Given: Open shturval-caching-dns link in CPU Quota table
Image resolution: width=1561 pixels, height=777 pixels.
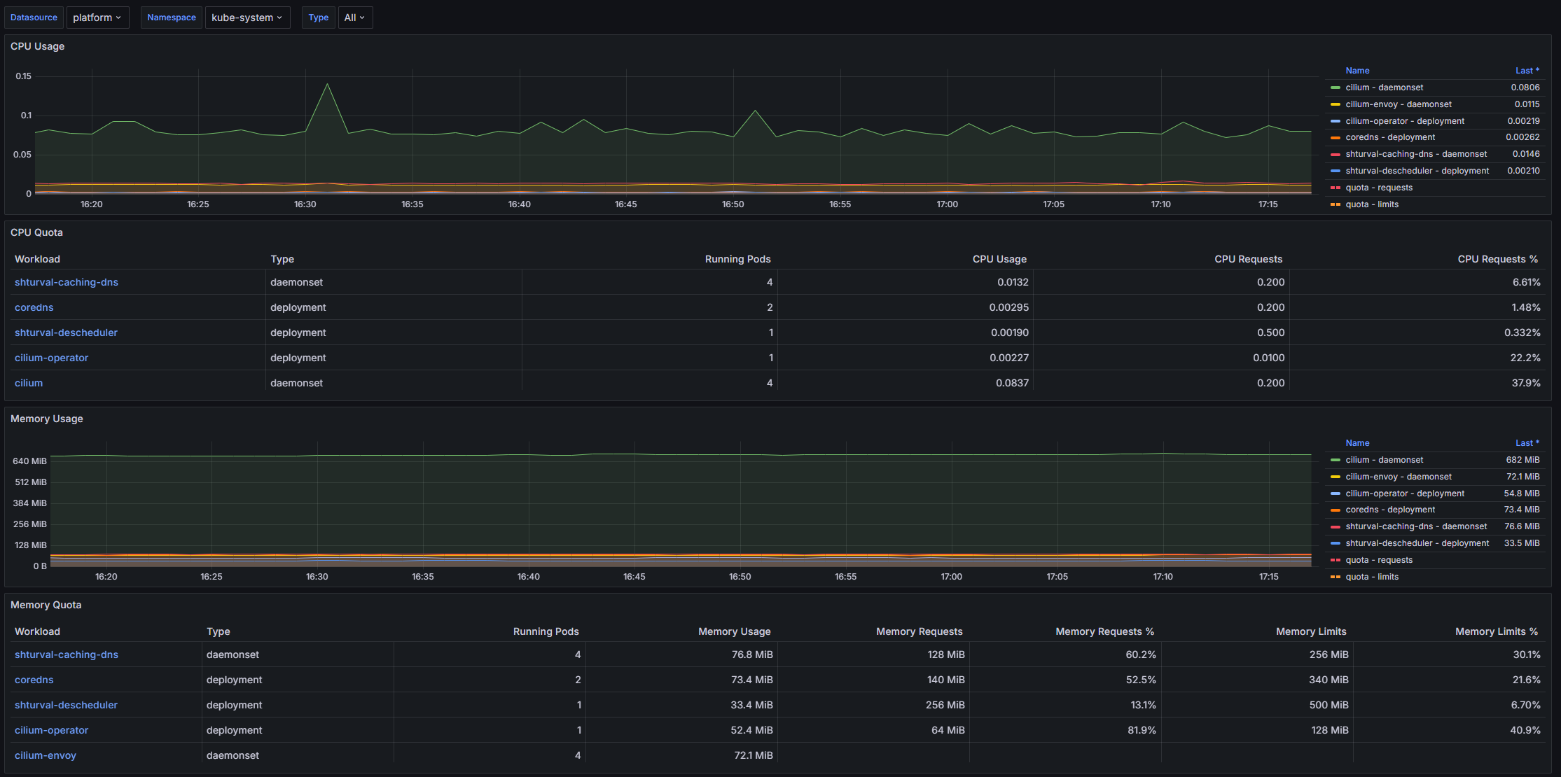Looking at the screenshot, I should point(67,282).
